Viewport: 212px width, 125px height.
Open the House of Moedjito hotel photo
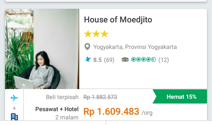click(42, 49)
